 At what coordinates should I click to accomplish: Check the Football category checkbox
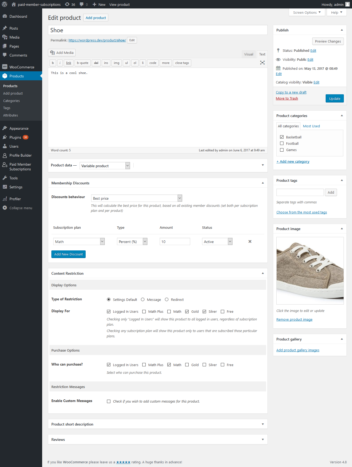tap(282, 143)
